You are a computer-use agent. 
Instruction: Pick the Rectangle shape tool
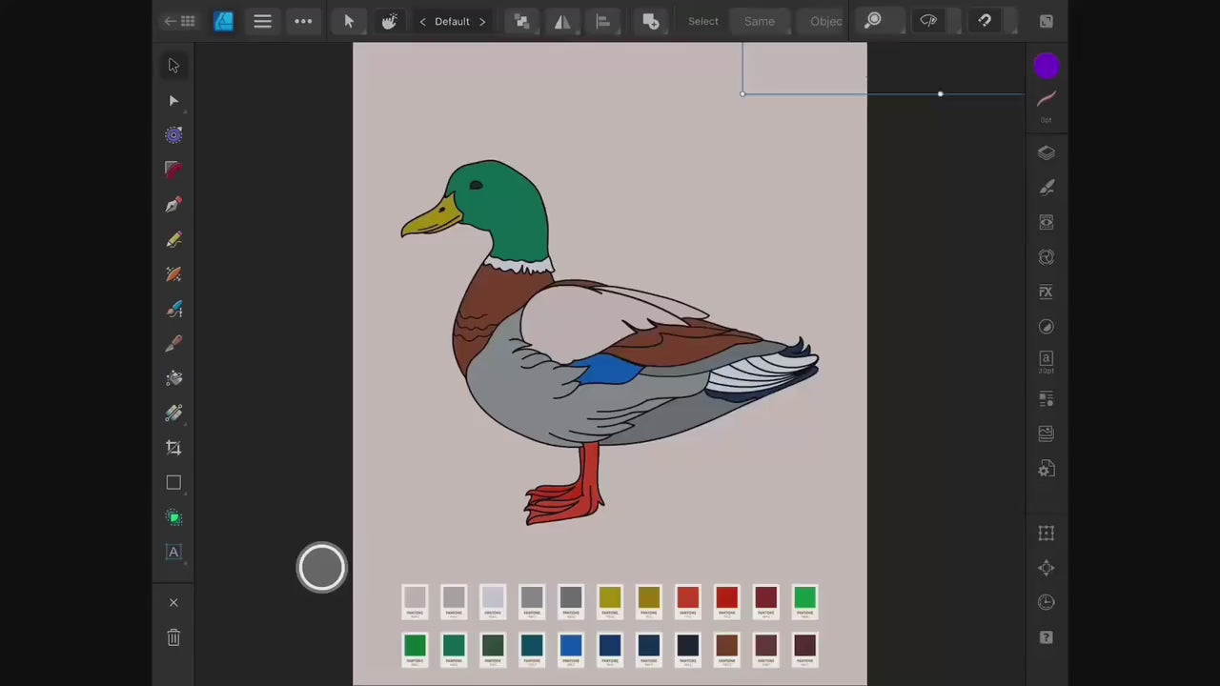pos(173,483)
